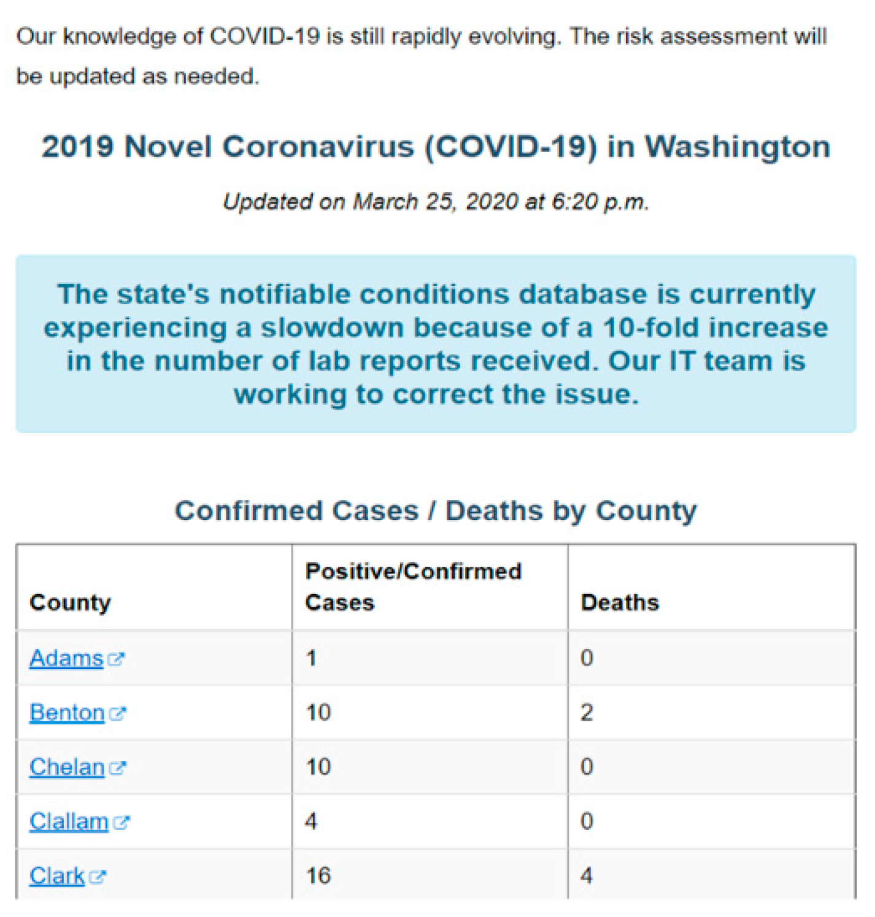Image resolution: width=875 pixels, height=917 pixels.
Task: Click the external-link icon beside Adams
Action: (116, 659)
